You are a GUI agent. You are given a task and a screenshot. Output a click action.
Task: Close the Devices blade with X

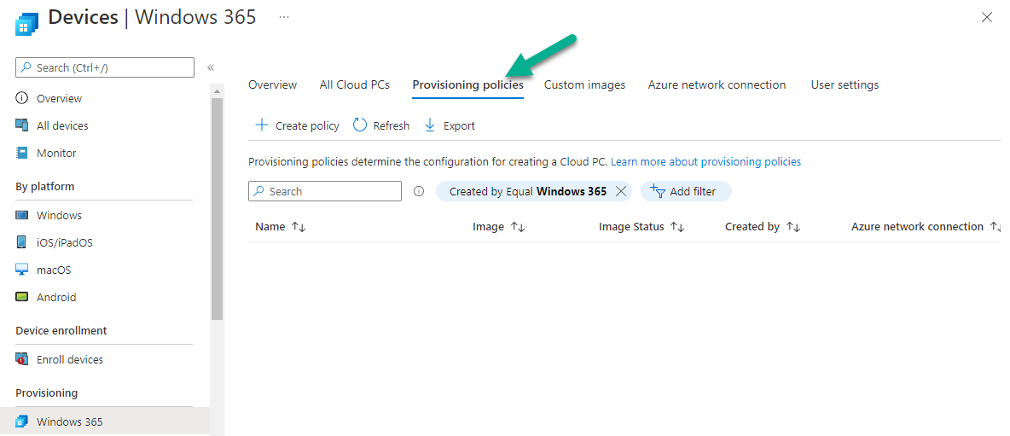[986, 17]
